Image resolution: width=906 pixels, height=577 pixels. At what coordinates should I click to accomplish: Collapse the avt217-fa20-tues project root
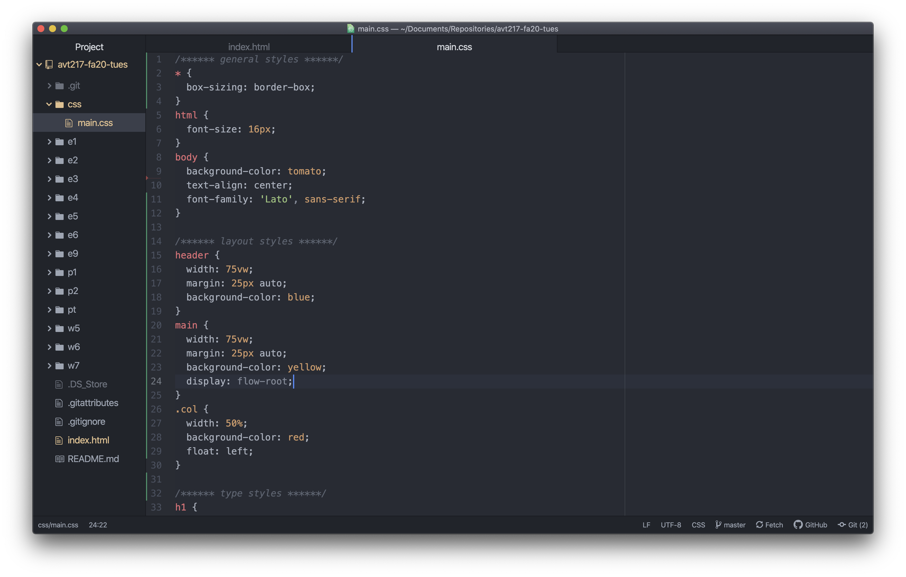click(x=39, y=65)
